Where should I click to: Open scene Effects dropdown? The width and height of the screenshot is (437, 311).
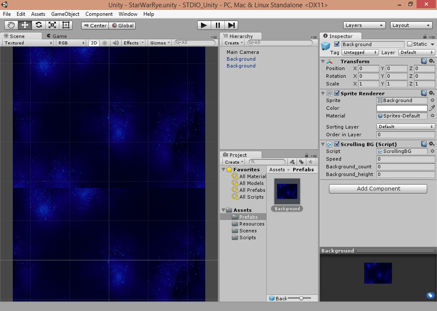point(134,43)
